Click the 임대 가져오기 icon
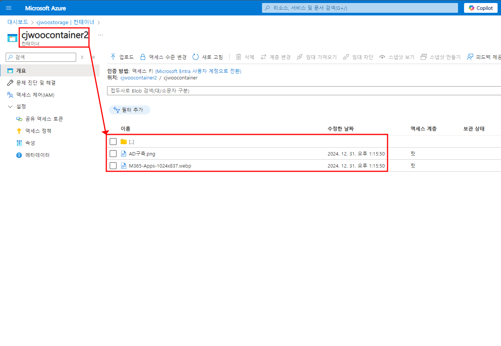501x346 pixels. (x=300, y=57)
